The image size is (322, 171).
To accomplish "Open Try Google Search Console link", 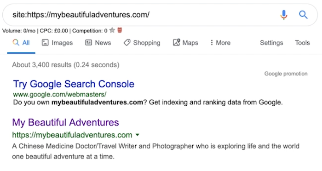I will coord(74,84).
